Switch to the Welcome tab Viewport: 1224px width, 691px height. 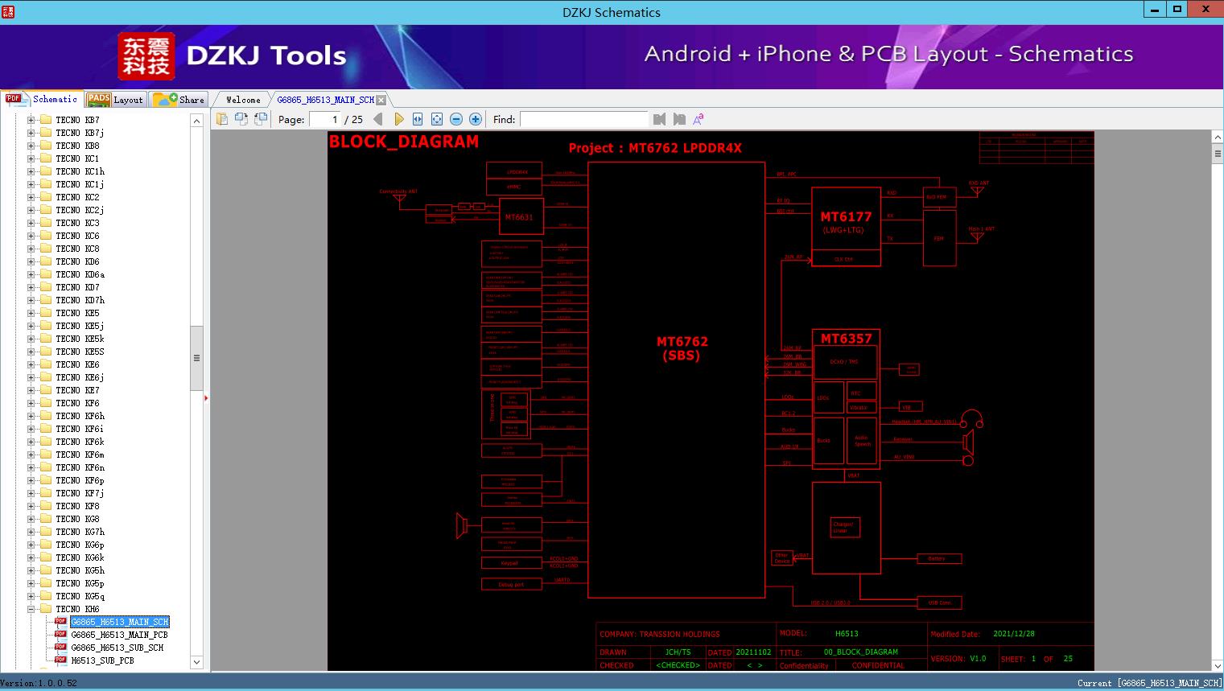243,100
